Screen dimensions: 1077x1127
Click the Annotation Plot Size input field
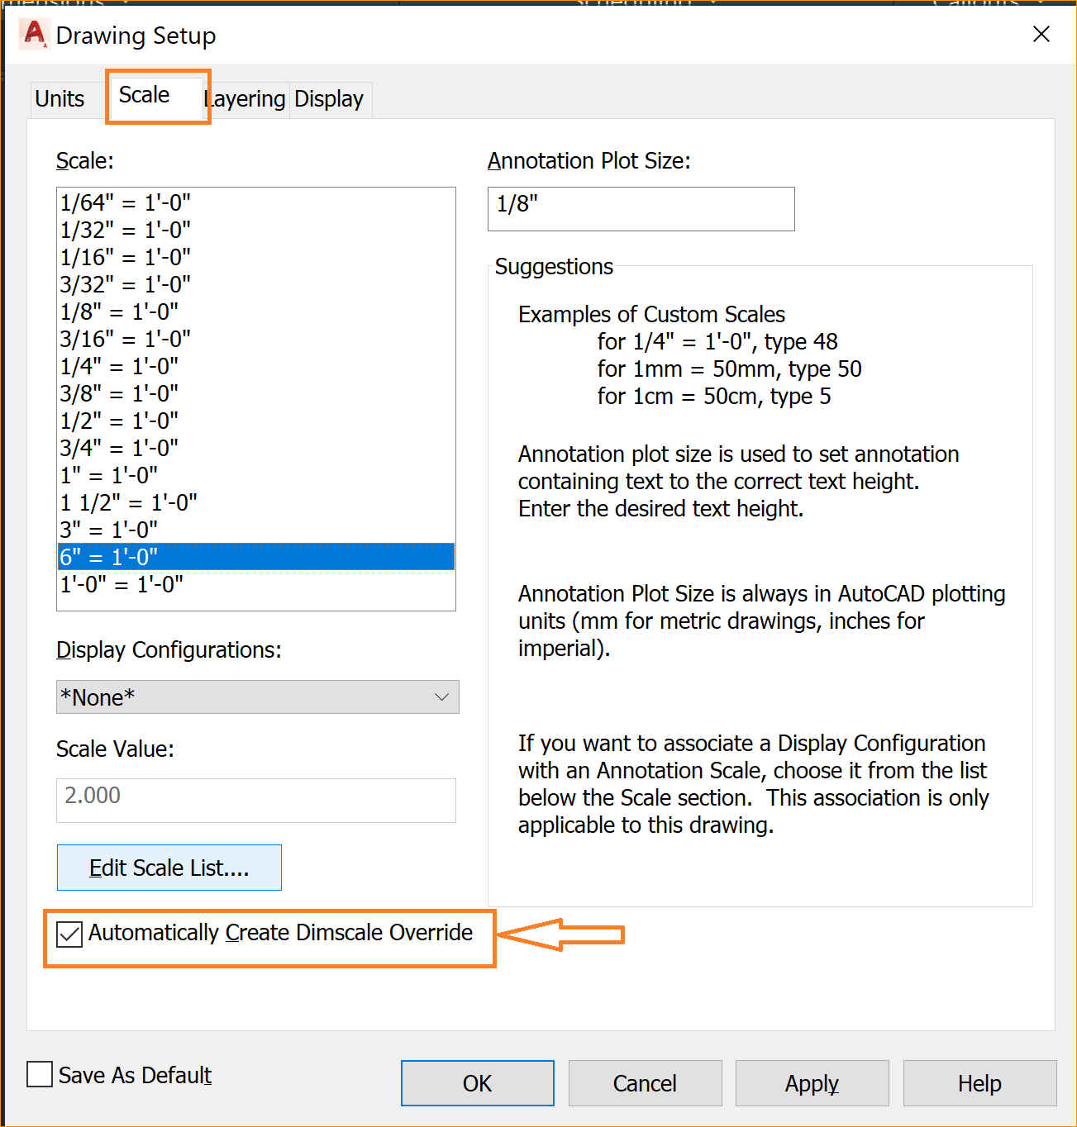tap(641, 209)
